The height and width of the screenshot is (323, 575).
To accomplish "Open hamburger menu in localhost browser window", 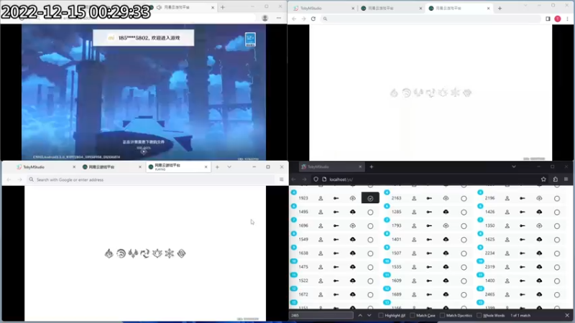I will click(x=566, y=179).
